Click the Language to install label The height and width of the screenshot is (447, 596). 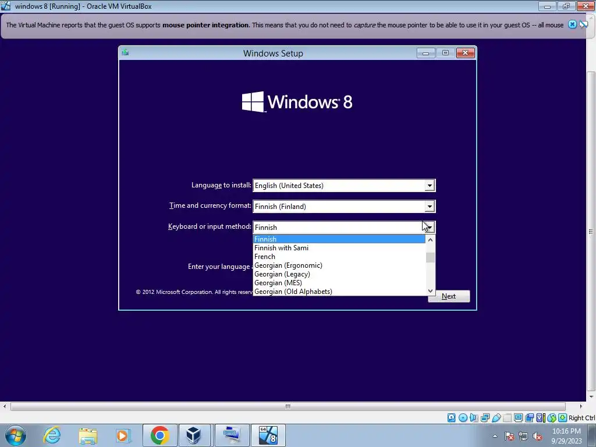point(221,185)
